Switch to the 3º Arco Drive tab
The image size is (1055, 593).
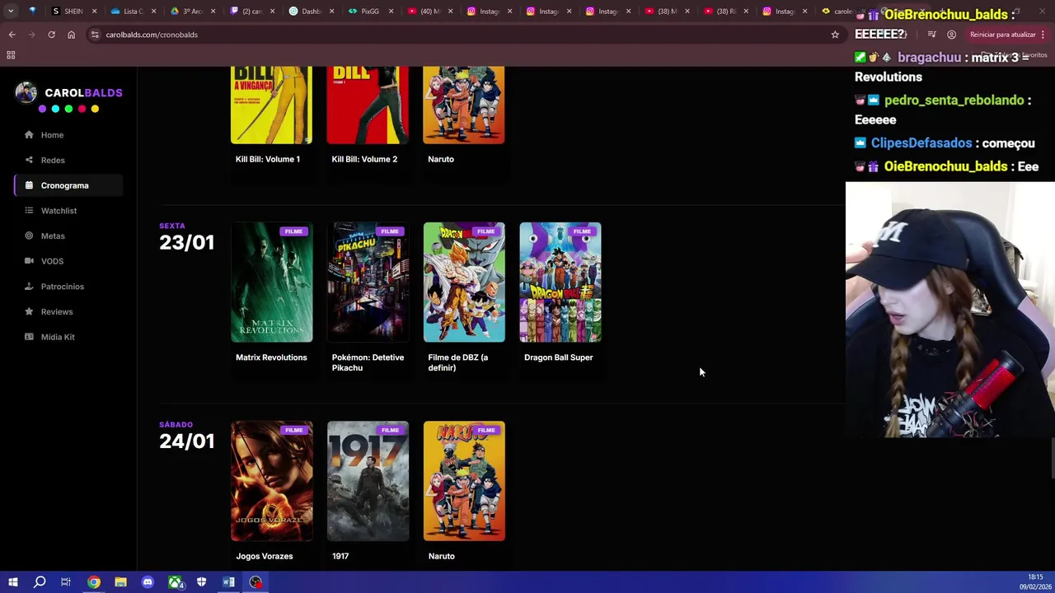coord(191,12)
